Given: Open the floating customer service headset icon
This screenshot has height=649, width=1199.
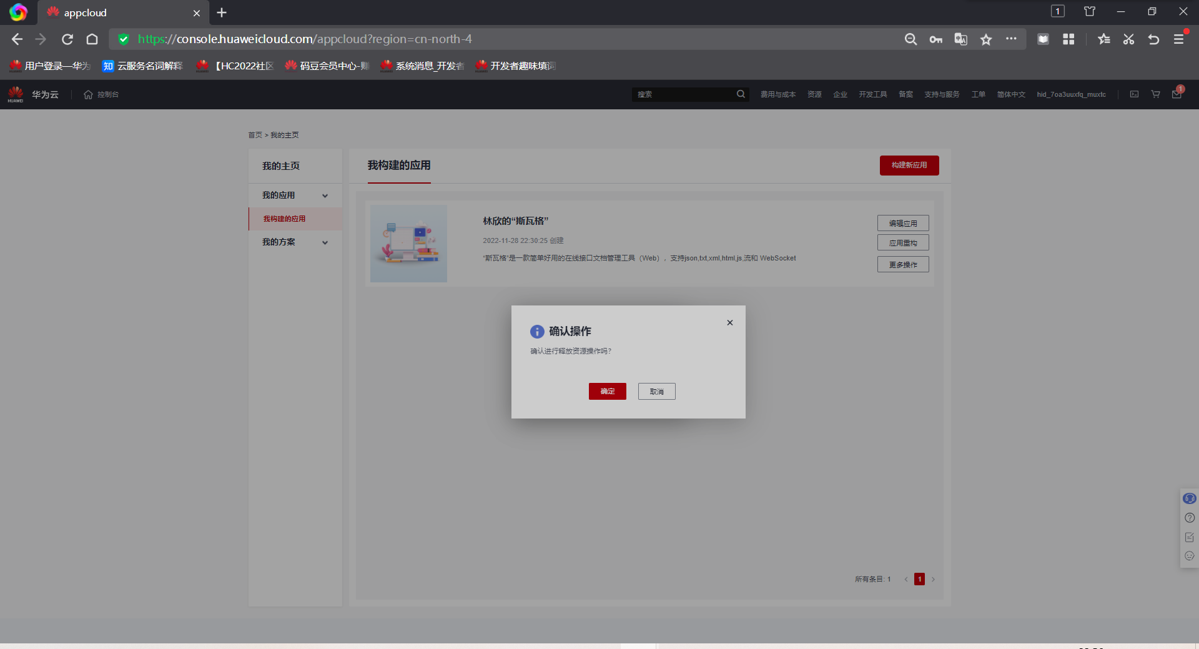Looking at the screenshot, I should point(1189,498).
